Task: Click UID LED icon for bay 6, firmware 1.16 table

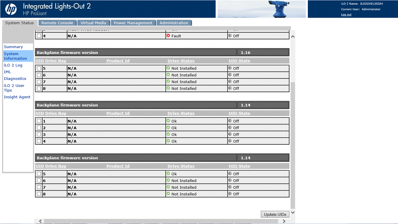Action: pos(230,75)
